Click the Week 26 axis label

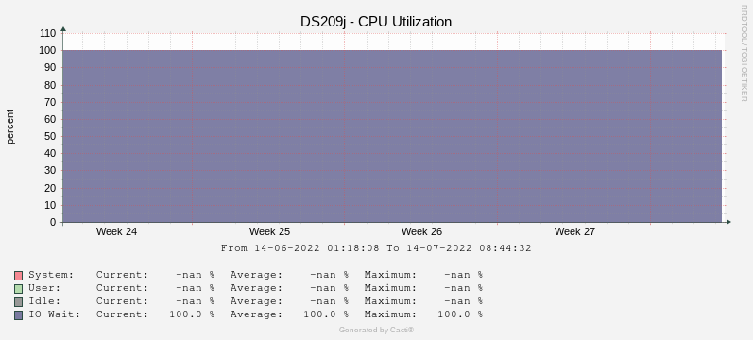[421, 231]
